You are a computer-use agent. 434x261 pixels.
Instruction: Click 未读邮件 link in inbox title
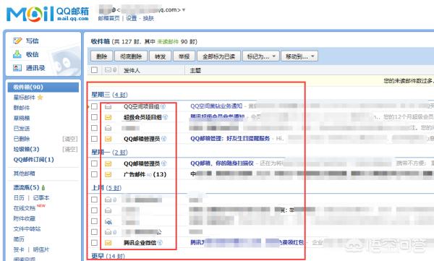tap(168, 42)
